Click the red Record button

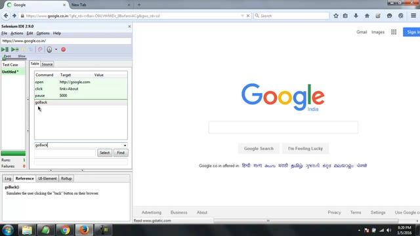coord(63,50)
